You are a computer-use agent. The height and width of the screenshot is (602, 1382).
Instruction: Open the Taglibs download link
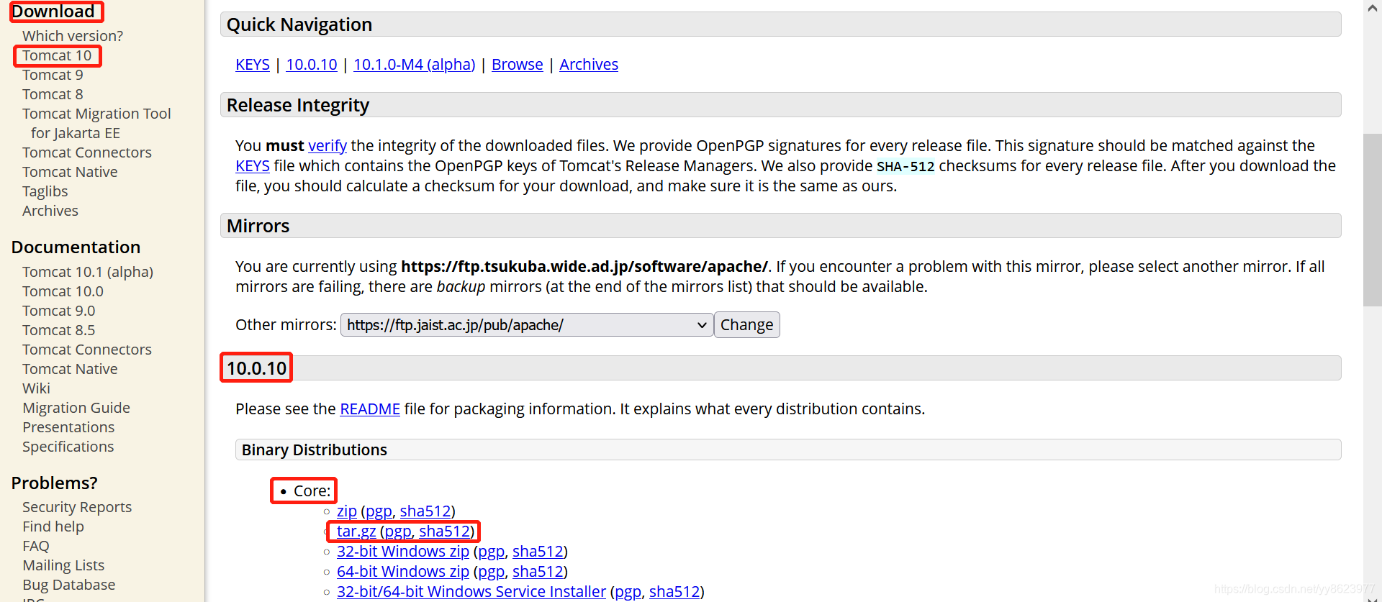tap(45, 191)
